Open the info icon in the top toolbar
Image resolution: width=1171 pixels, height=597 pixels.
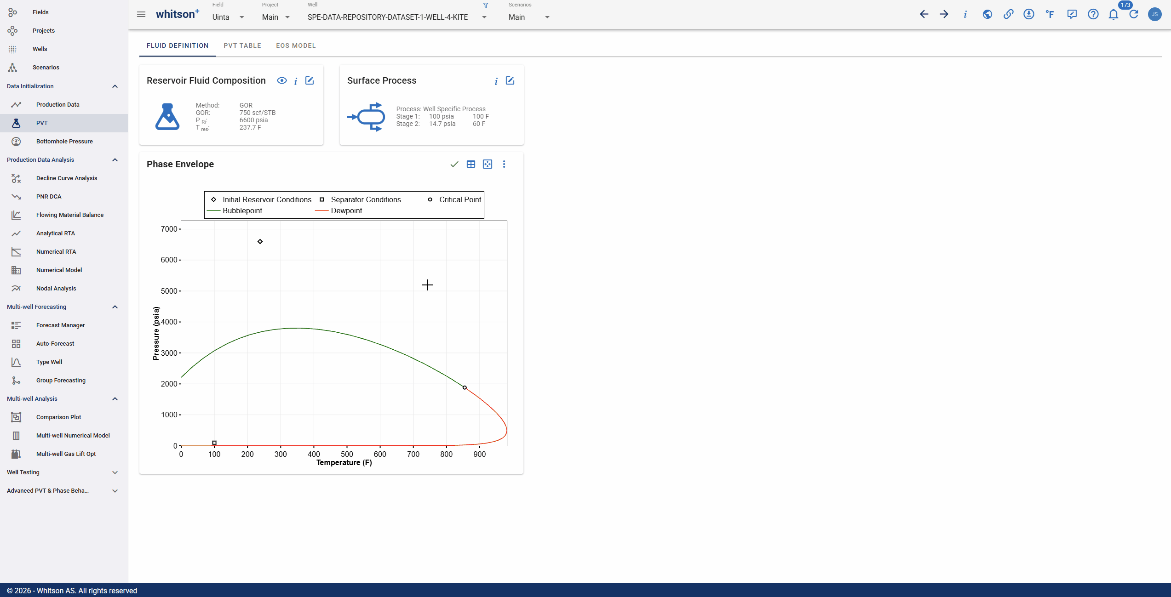coord(965,14)
